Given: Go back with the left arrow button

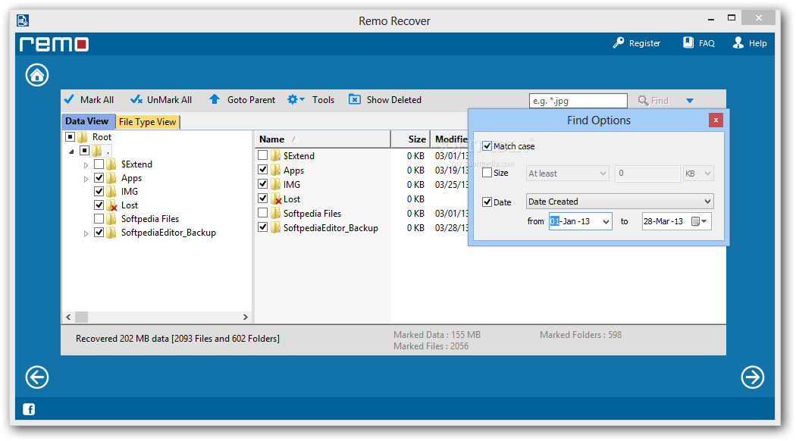Looking at the screenshot, I should click(37, 377).
